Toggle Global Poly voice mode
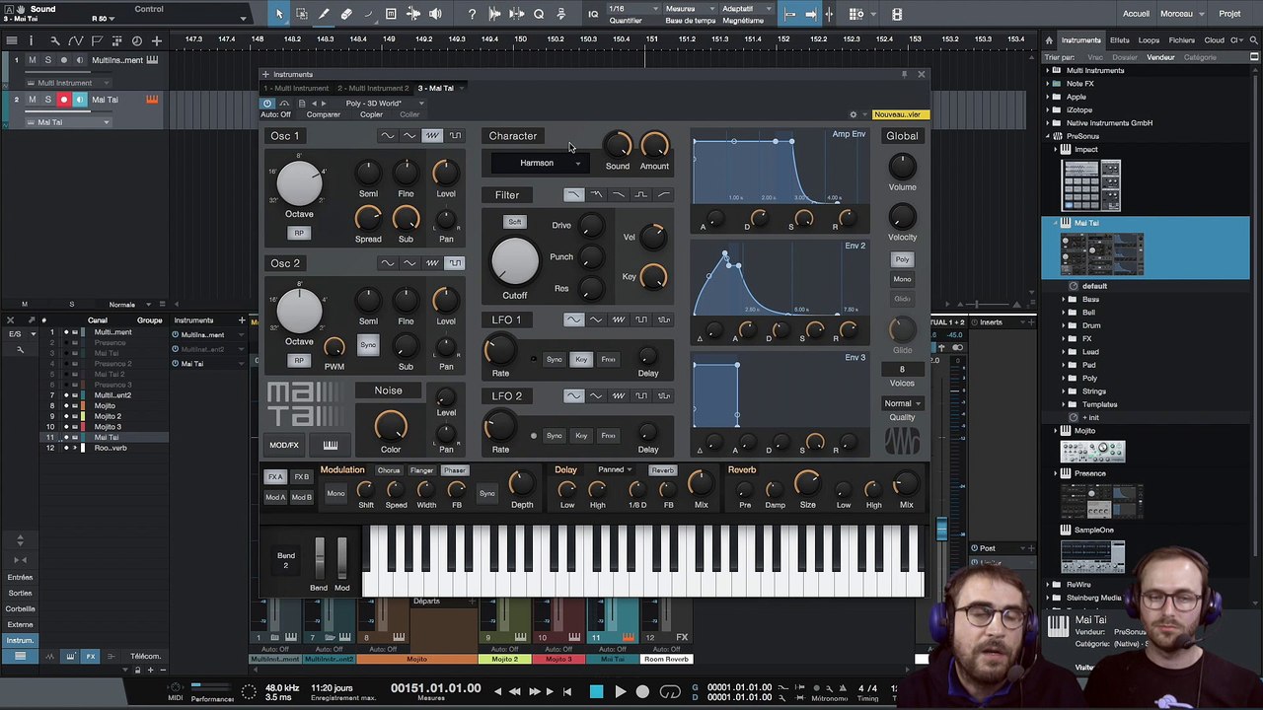This screenshot has width=1263, height=710. point(902,259)
